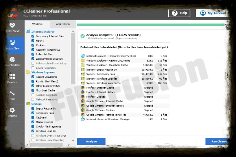The width and height of the screenshot is (236, 157).
Task: Click the System Windows-flag category icon
Action: coord(28,104)
